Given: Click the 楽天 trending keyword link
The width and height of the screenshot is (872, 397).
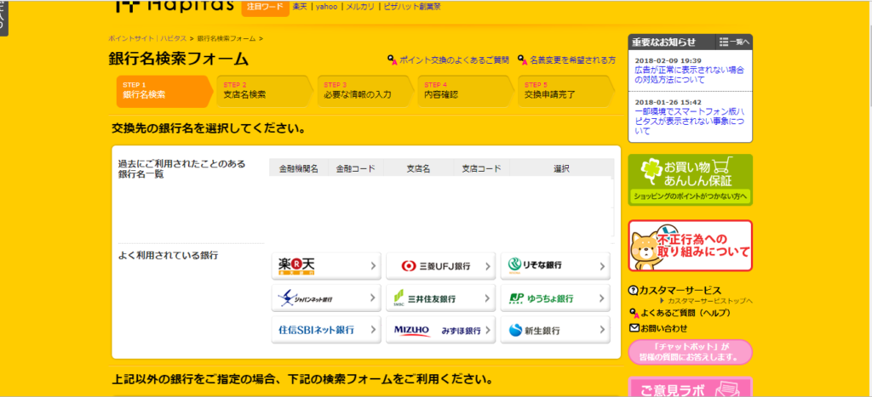Looking at the screenshot, I should point(300,7).
